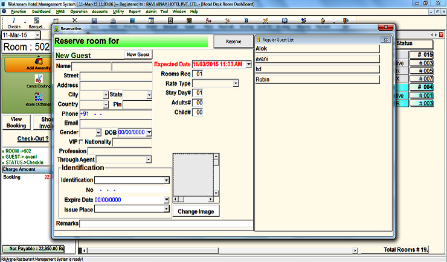This screenshot has height=262, width=447.
Task: Click the CheckIn toolbar icon
Action: point(13,23)
